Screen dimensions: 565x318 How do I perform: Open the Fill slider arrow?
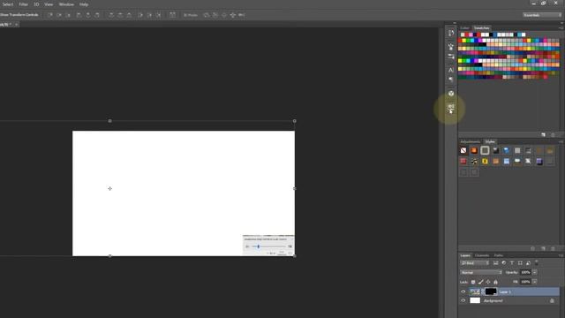[x=535, y=282]
